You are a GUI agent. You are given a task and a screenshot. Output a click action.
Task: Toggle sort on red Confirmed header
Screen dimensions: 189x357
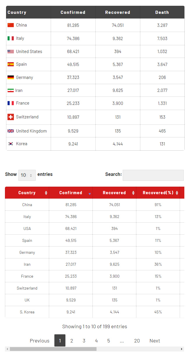pyautogui.click(x=71, y=193)
